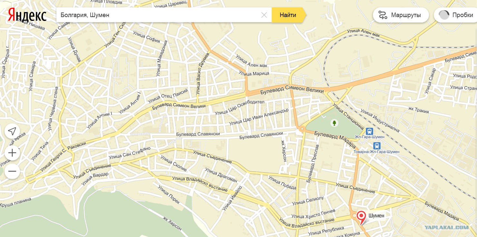Click the Шумен label beside the pin

click(376, 215)
